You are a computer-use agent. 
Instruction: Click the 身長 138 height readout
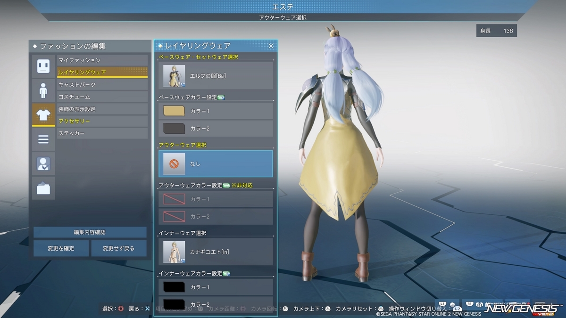497,31
